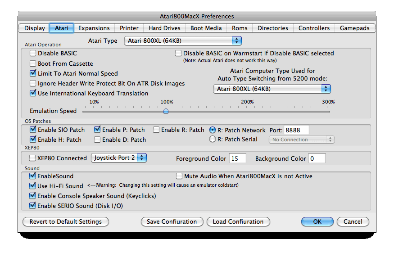Toggle Mute Audio When Not Active checkbox
This screenshot has width=394, height=257.
(x=179, y=176)
